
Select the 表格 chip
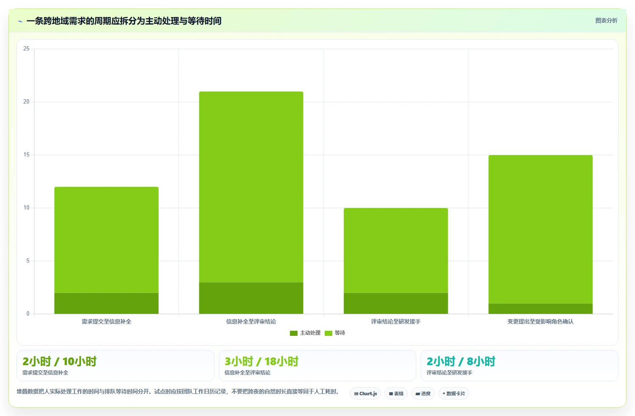coord(396,394)
